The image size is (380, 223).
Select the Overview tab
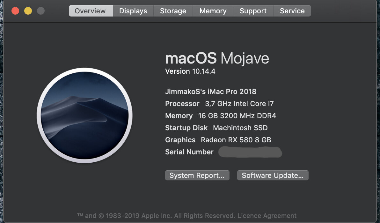(91, 11)
